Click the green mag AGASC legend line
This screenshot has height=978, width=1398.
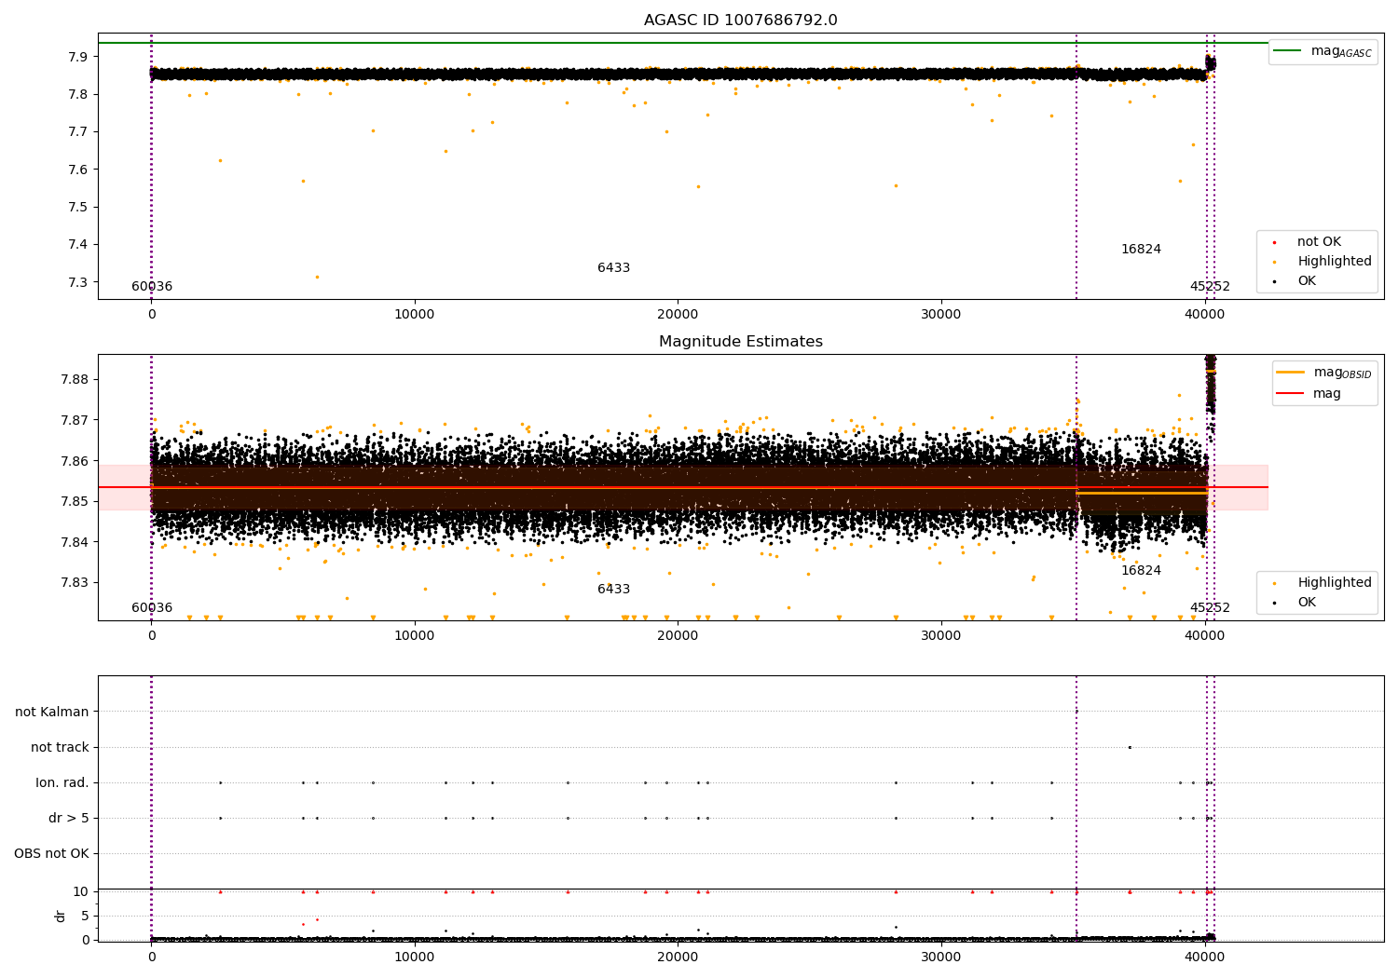point(1287,51)
